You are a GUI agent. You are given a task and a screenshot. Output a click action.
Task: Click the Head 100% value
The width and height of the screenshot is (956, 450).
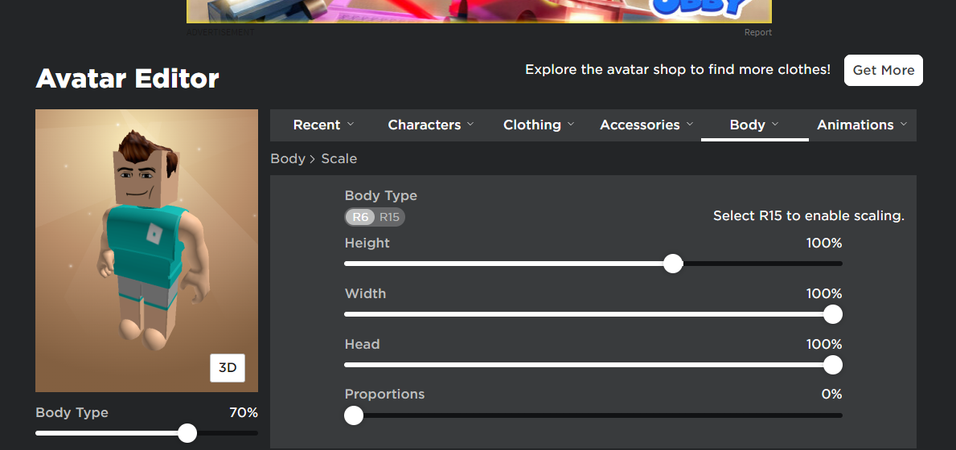pos(823,344)
